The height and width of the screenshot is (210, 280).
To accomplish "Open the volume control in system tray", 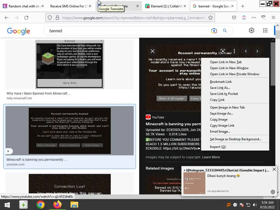I will 255,205.
